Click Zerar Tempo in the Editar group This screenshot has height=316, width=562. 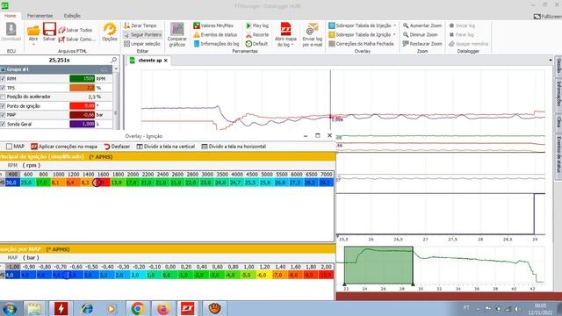click(140, 25)
